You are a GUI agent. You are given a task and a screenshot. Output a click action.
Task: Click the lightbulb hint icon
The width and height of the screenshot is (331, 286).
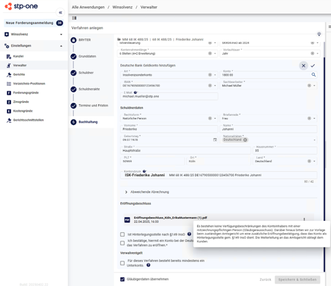[x=319, y=34]
